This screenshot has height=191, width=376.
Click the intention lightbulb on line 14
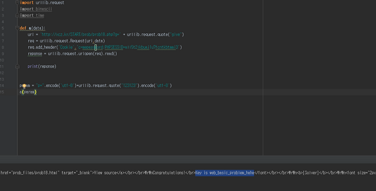pos(24,86)
